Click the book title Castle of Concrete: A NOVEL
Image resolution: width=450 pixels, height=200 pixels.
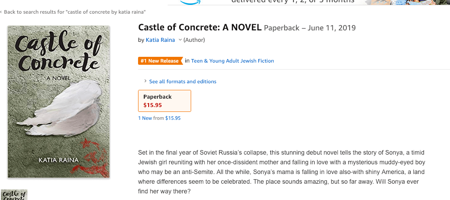(x=200, y=27)
